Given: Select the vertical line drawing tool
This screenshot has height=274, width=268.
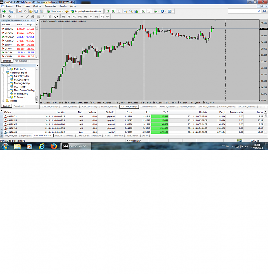Looking at the screenshot, I should (16, 16).
